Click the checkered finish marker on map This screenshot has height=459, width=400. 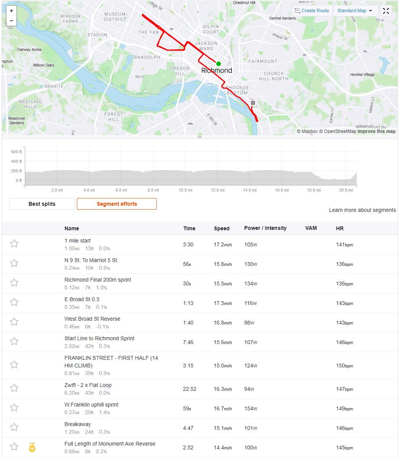(253, 103)
